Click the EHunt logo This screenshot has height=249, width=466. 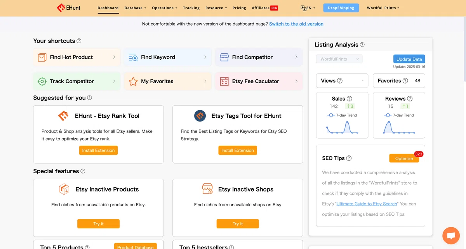[x=68, y=7]
